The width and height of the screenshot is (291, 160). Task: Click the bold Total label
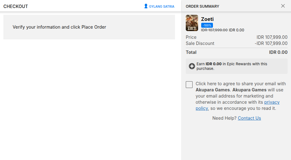tap(191, 52)
